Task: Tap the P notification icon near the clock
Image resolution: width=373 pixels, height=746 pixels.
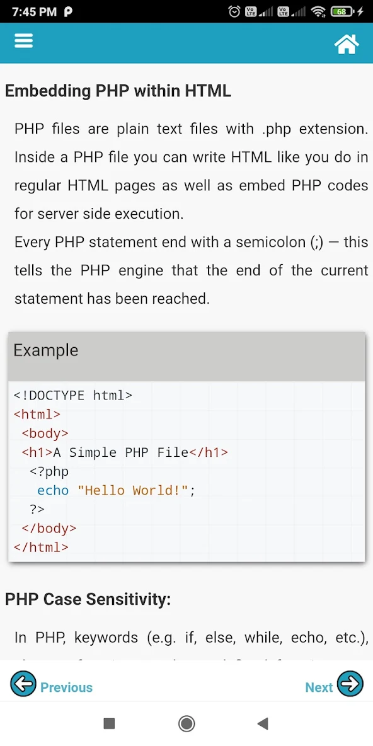Action: (69, 11)
